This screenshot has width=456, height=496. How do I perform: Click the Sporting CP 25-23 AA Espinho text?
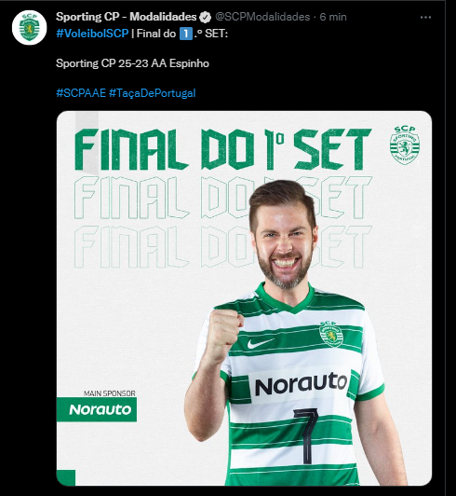click(x=132, y=63)
